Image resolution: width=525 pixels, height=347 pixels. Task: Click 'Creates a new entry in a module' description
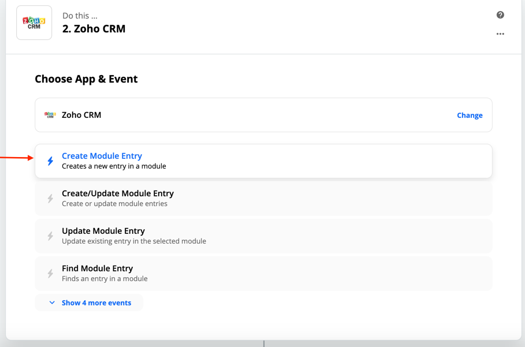point(114,166)
